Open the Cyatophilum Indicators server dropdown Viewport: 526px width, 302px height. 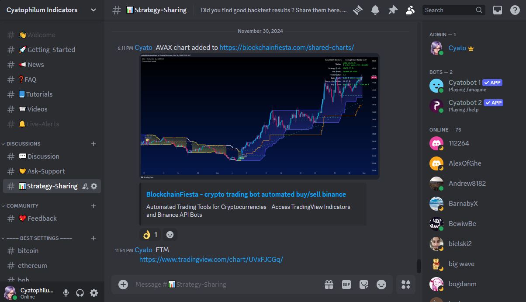point(52,10)
